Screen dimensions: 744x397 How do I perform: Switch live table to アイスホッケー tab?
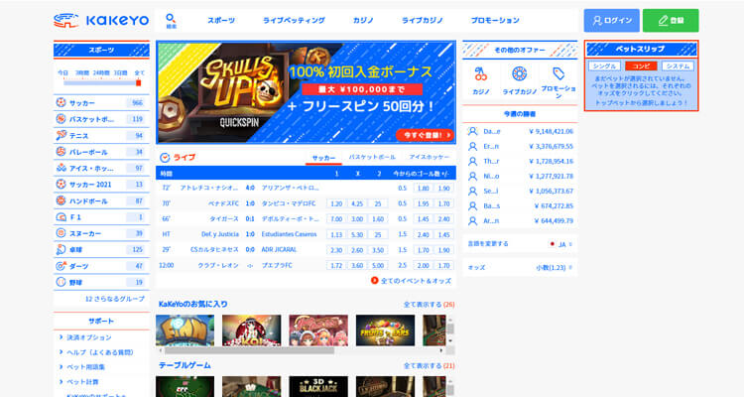pos(430,157)
